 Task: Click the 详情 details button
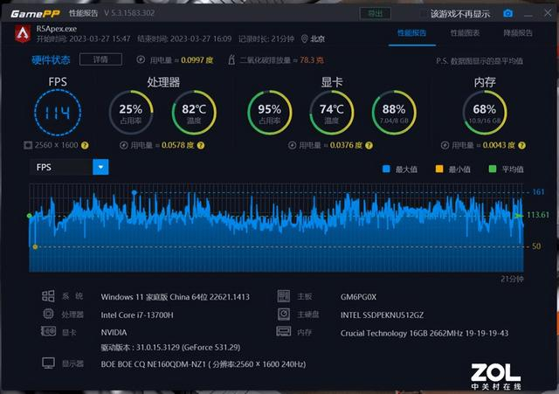click(x=100, y=59)
